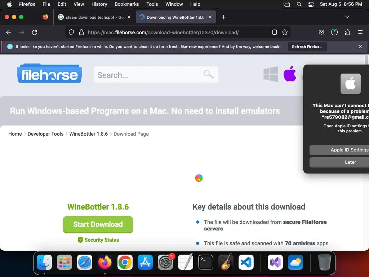Open Finder from the Dock
369x277 pixels.
point(44,262)
